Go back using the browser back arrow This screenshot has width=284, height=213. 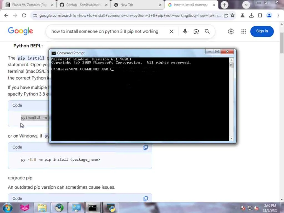pyautogui.click(x=6, y=16)
